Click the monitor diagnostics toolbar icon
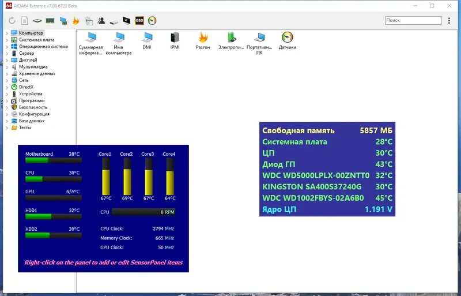 point(127,21)
